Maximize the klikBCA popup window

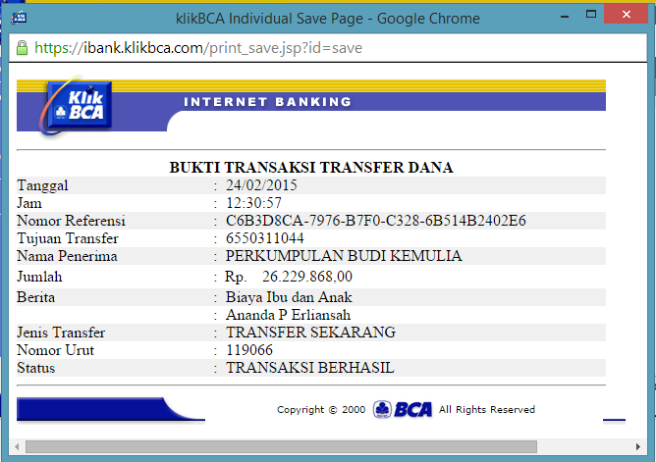pos(584,17)
